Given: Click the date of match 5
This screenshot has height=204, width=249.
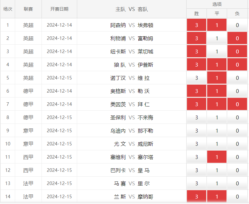Looking at the screenshot, I should pos(59,78).
